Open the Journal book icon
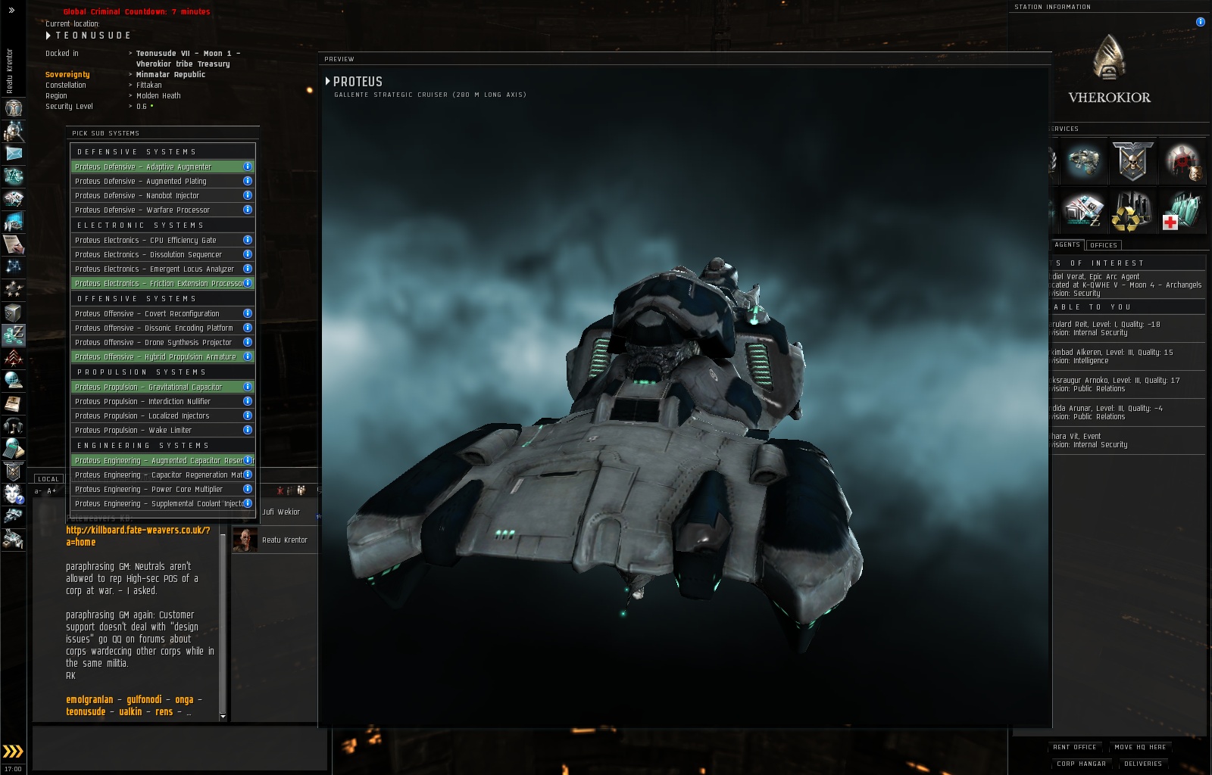 (14, 403)
